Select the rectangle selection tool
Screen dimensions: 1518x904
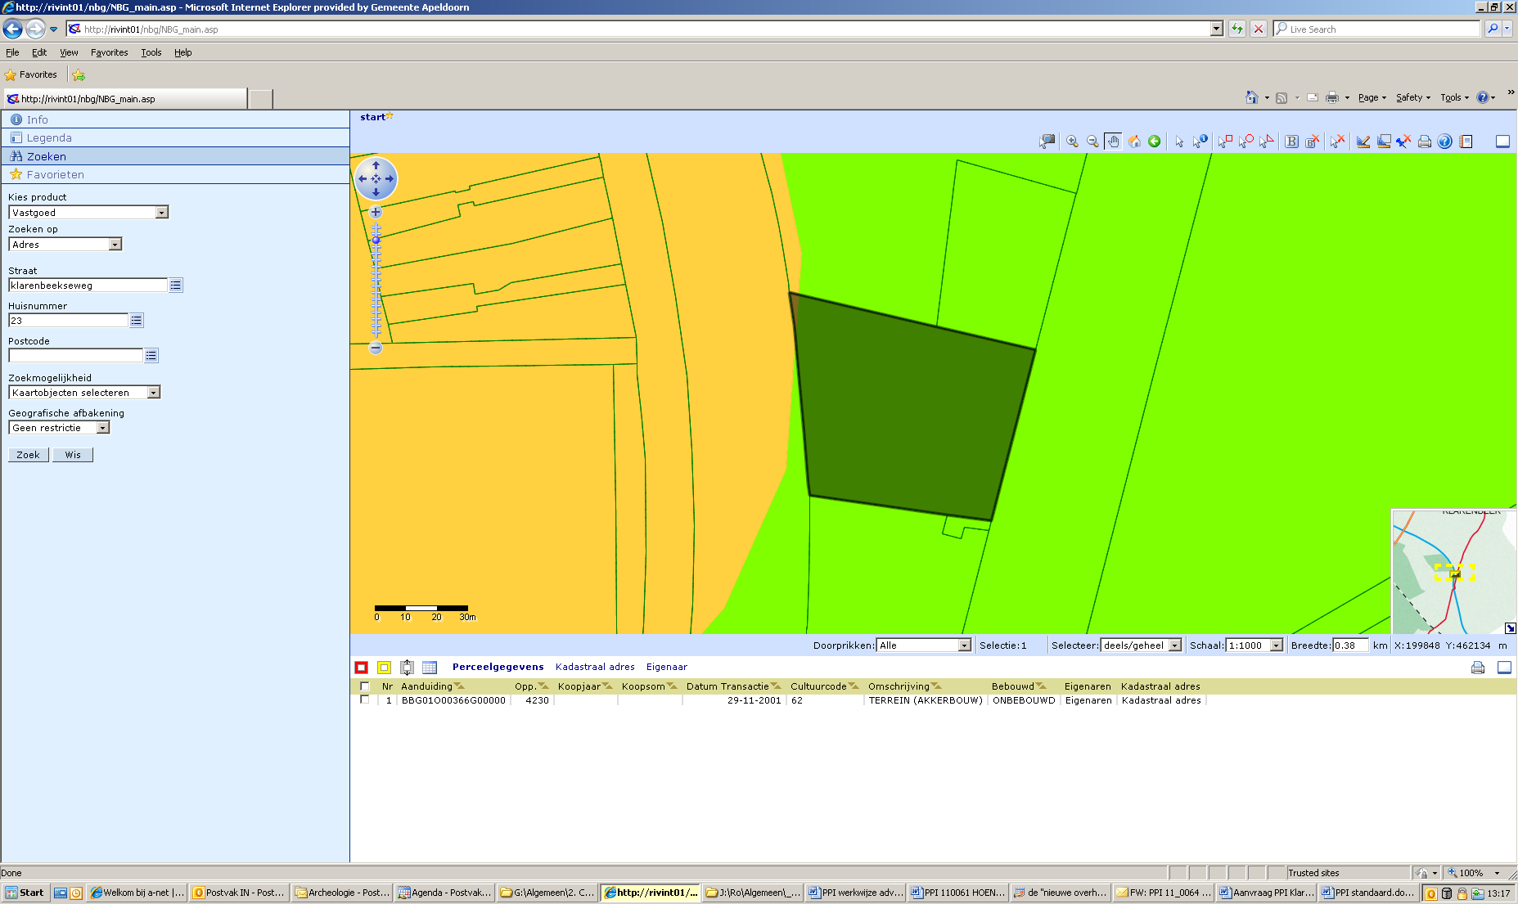1225,142
